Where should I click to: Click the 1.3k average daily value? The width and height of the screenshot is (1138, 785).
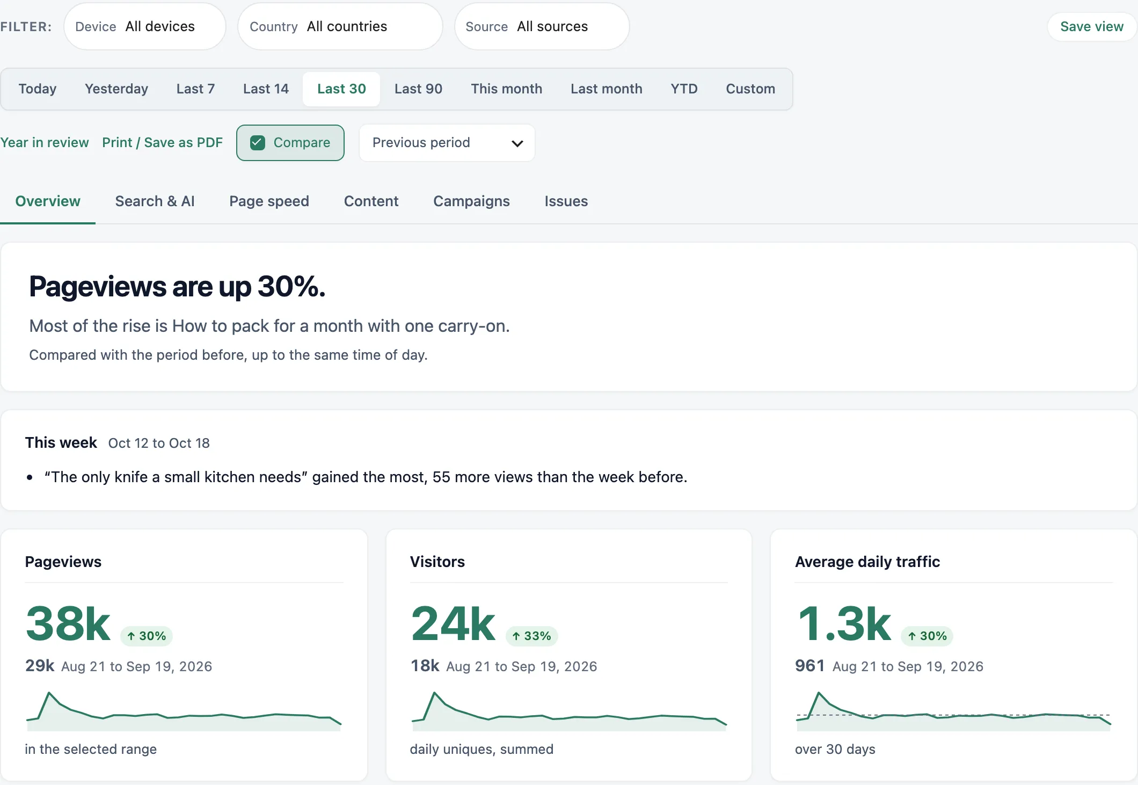pos(844,623)
